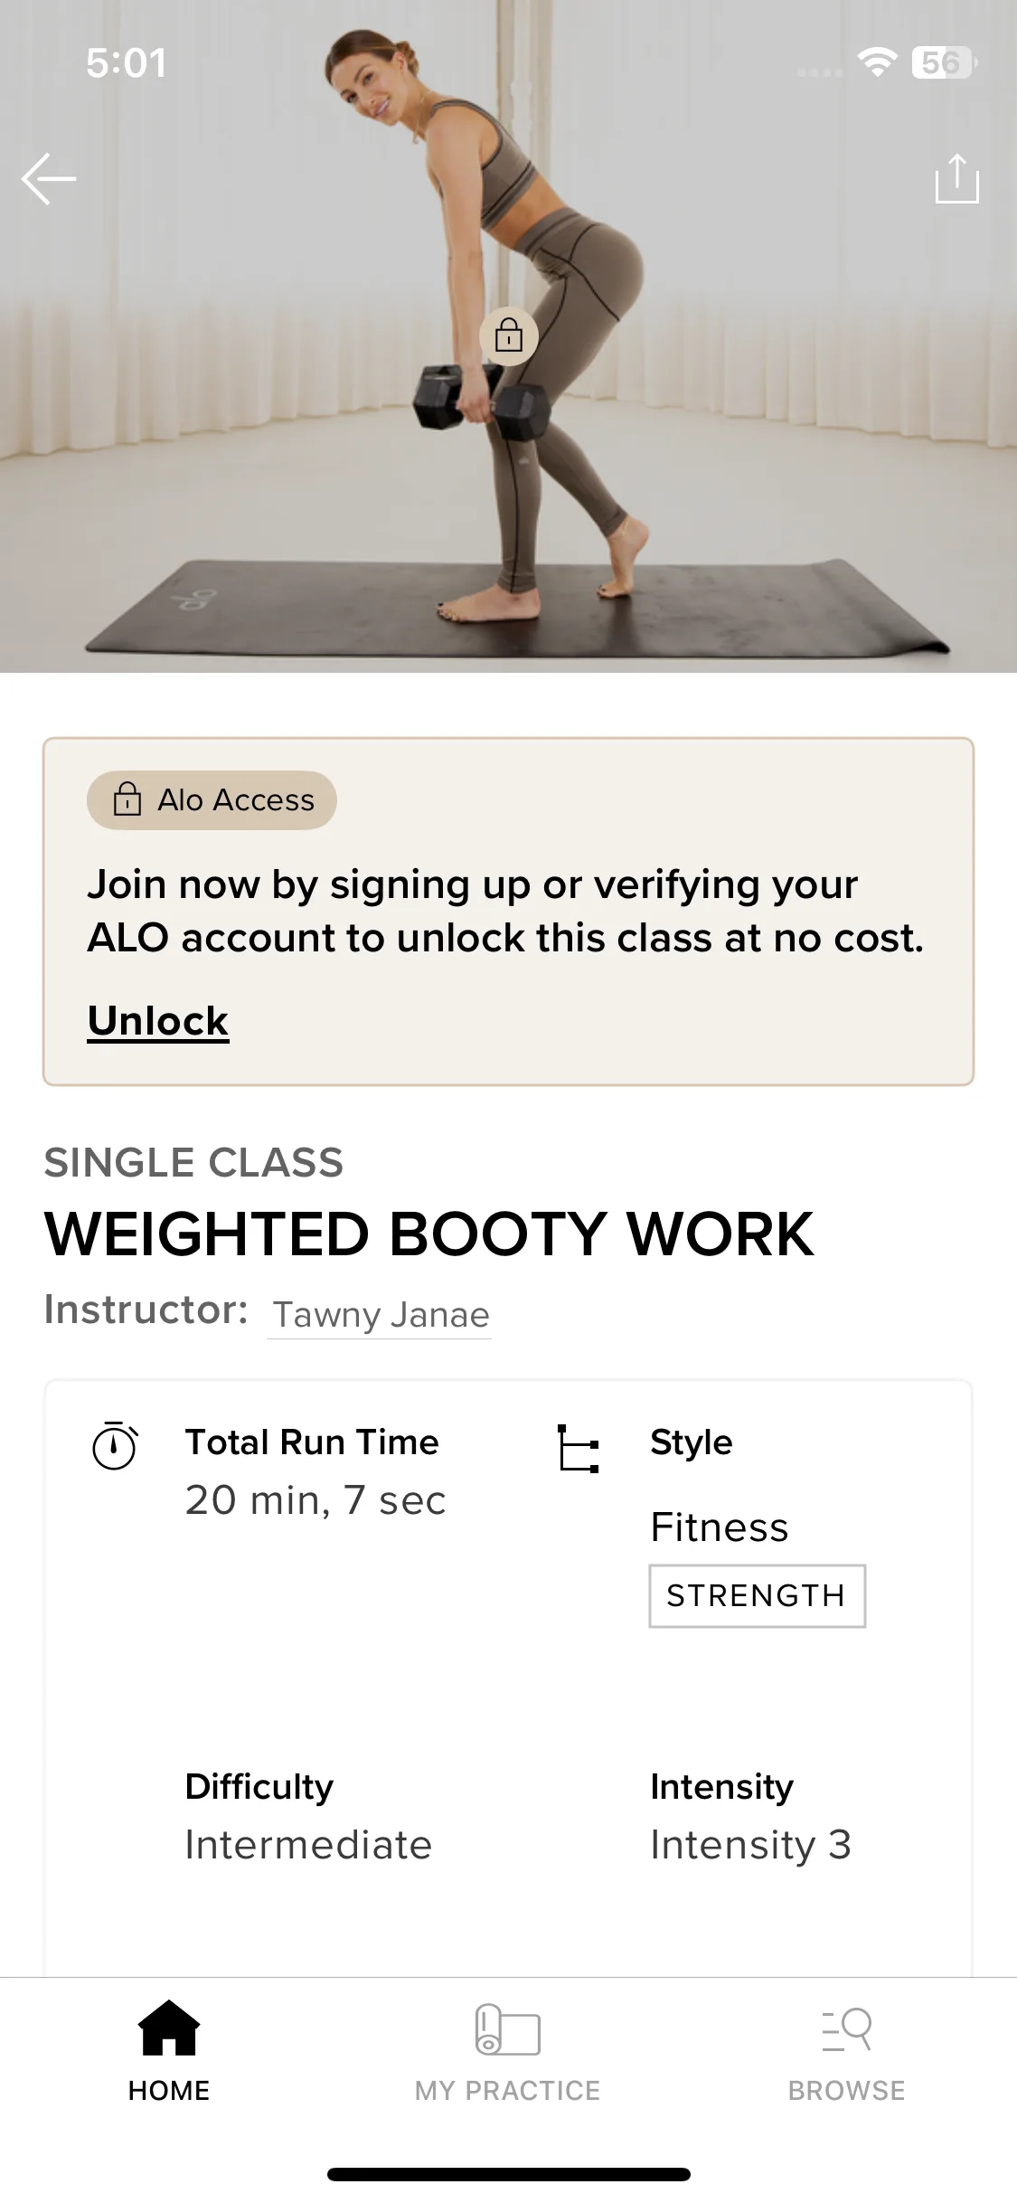The image size is (1017, 2203).
Task: Tap the Unlock link
Action: coord(158,1021)
